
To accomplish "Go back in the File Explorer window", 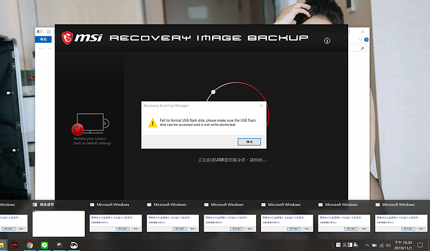I will 41,49.
